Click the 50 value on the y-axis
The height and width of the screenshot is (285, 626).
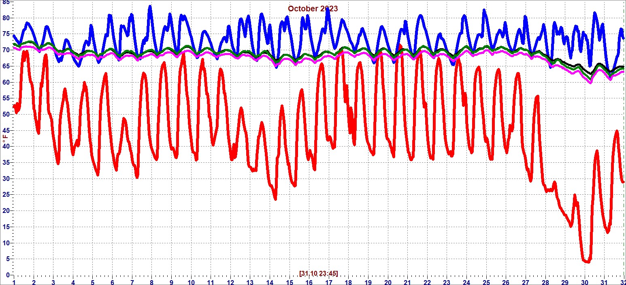tap(6, 115)
